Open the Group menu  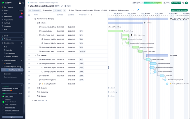pyautogui.click(x=97, y=10)
